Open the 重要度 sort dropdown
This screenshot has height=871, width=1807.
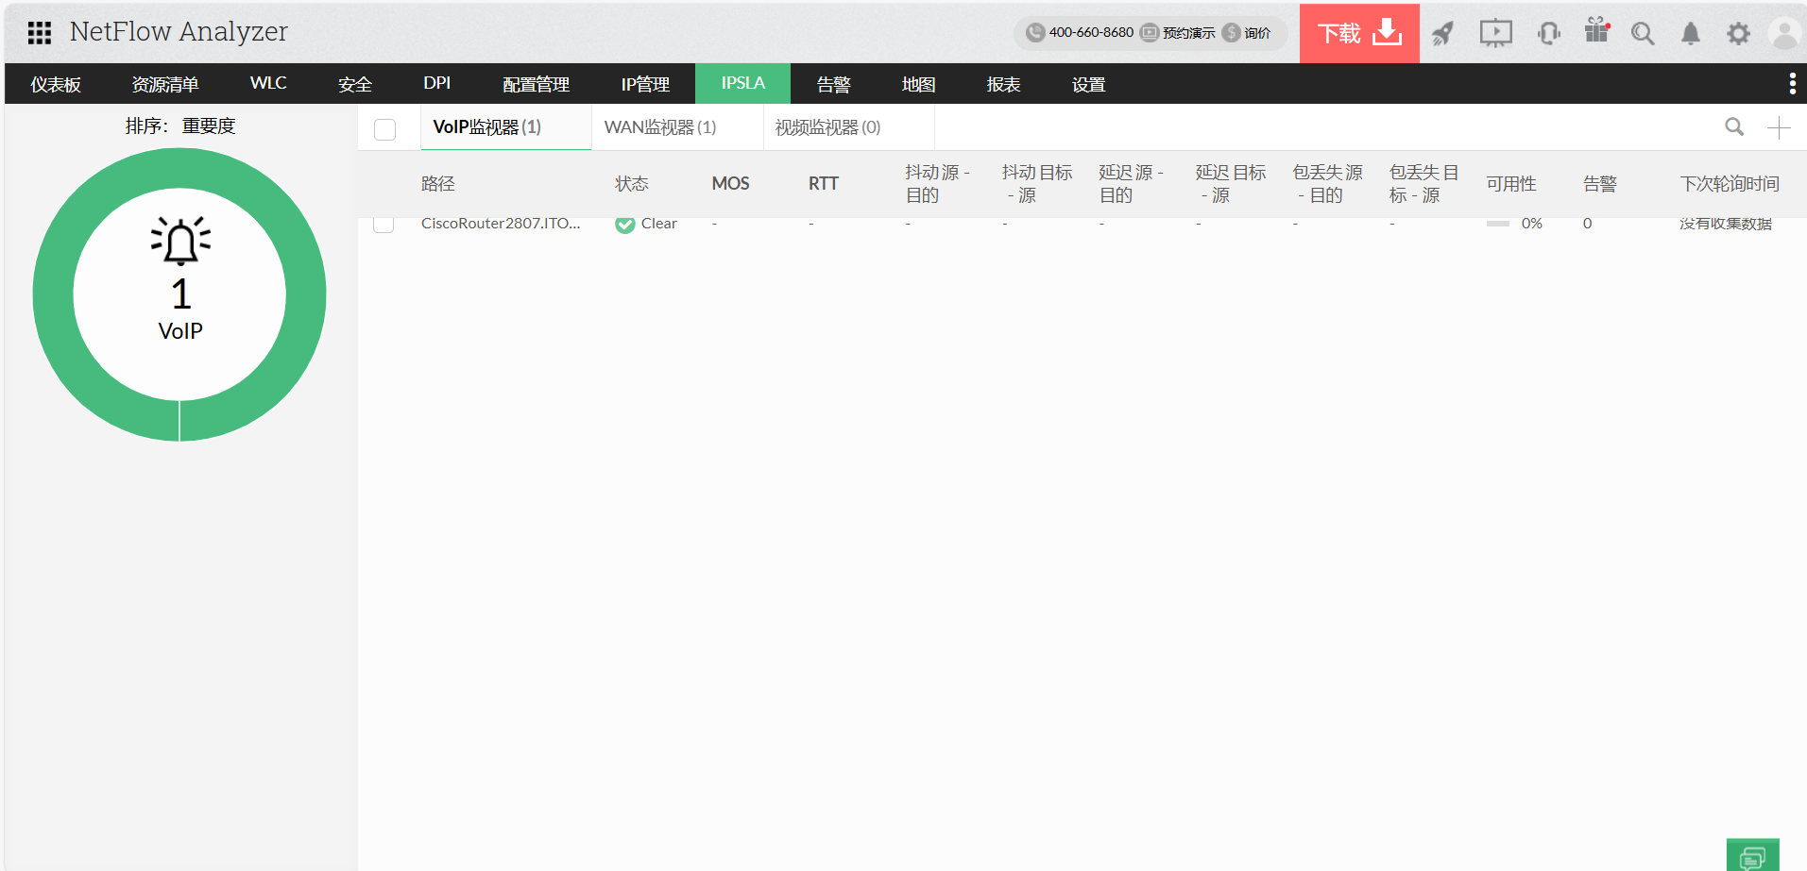click(x=209, y=126)
